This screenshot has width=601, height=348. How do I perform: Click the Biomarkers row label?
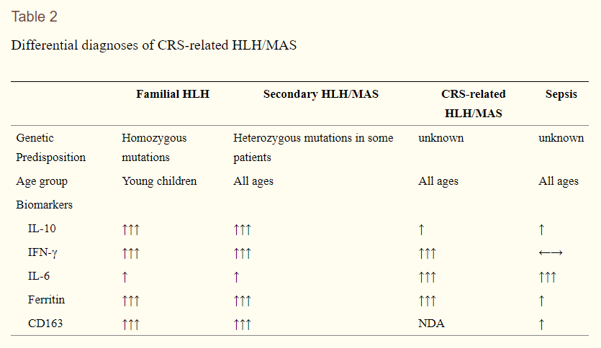[x=45, y=205]
